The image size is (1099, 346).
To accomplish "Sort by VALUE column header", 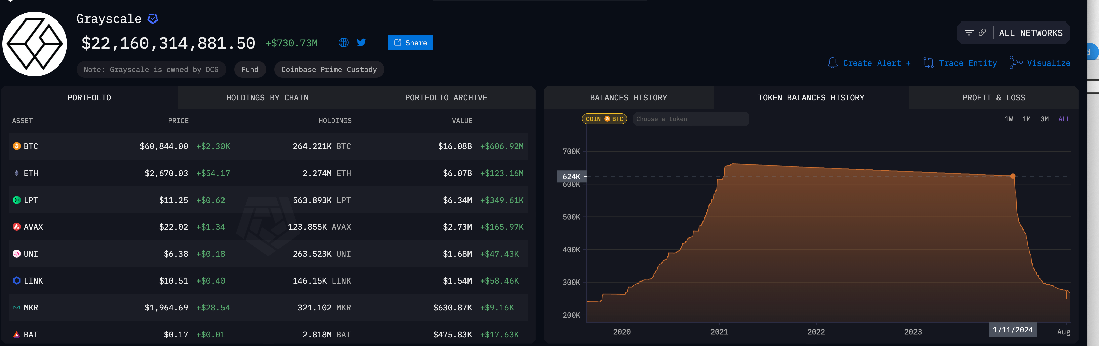I will point(462,121).
